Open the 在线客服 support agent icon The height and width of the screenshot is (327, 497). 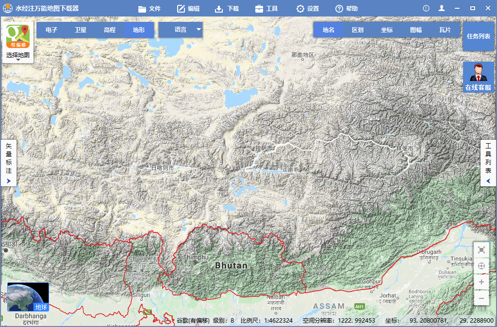point(478,77)
